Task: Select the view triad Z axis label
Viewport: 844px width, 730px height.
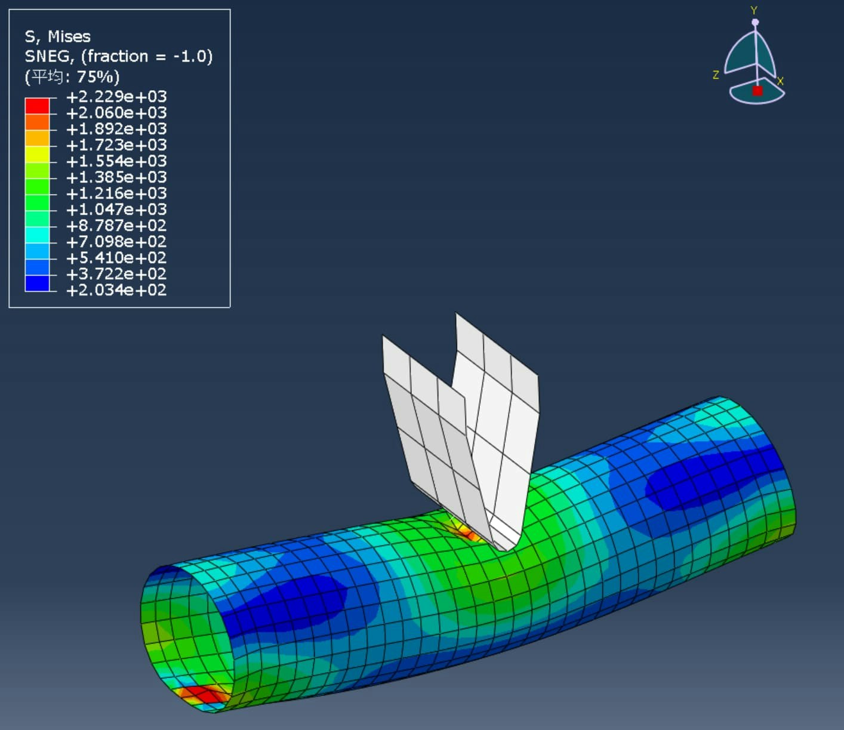Action: pyautogui.click(x=716, y=75)
